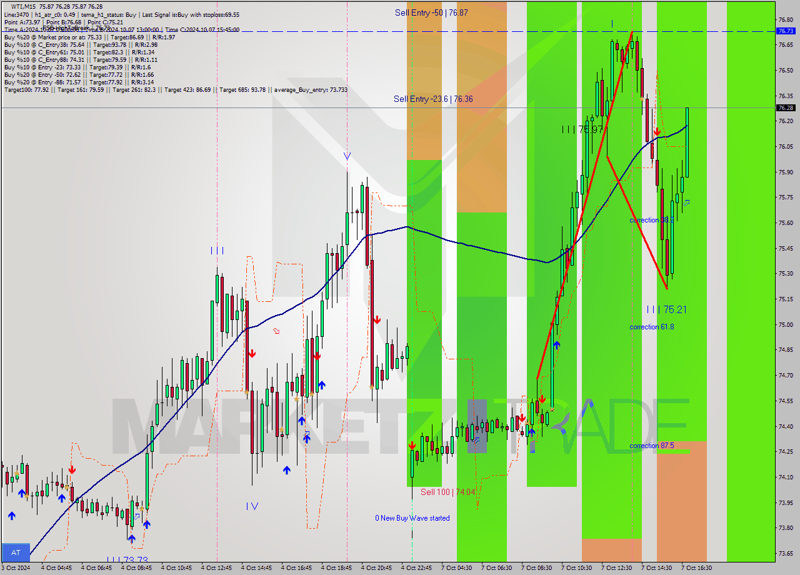The width and height of the screenshot is (800, 575).
Task: Click the 'Buy %10 @ C_Entry38: 75.64' line
Action: tap(81, 44)
